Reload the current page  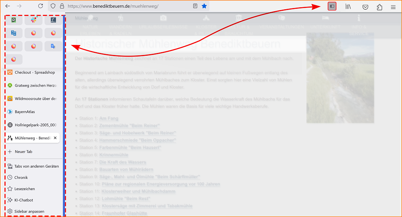41,6
